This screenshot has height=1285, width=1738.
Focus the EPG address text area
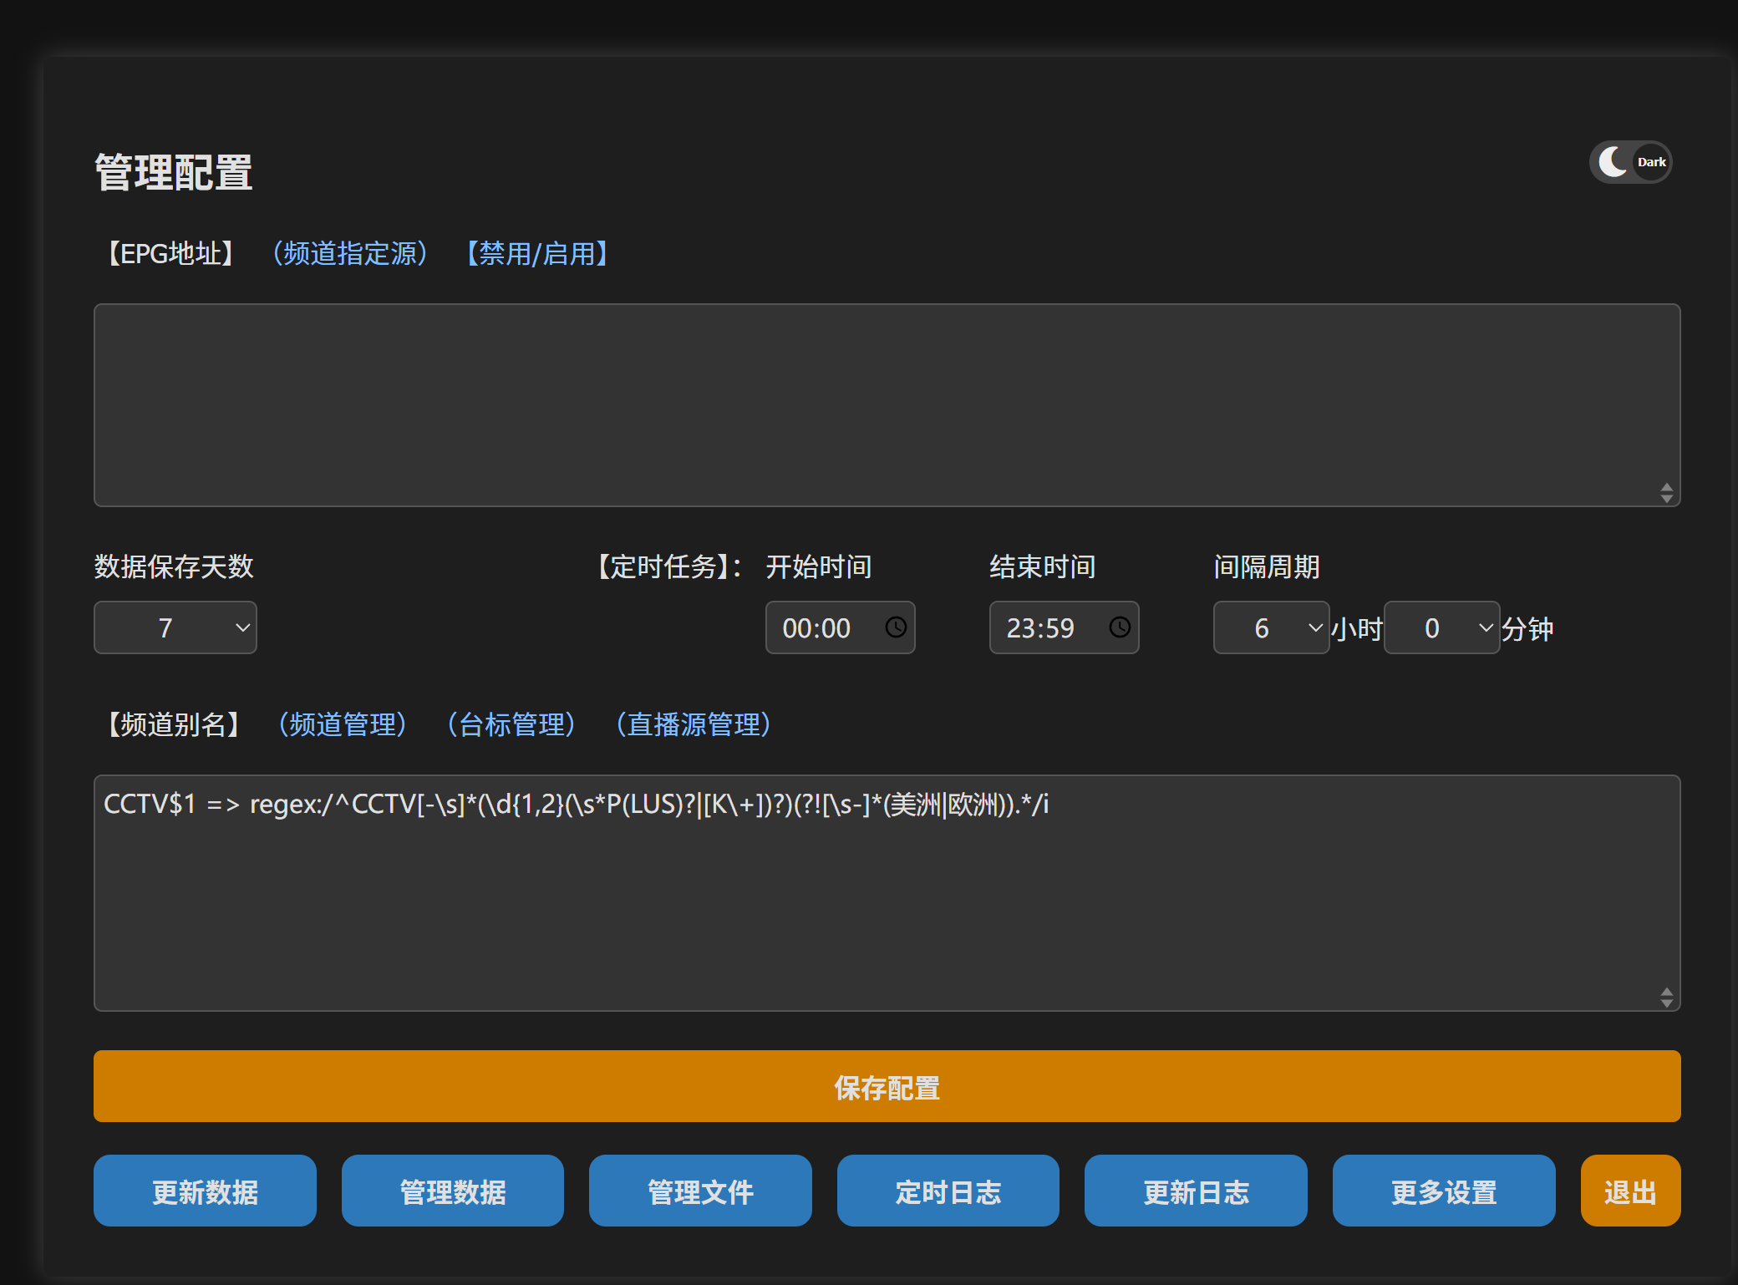pyautogui.click(x=886, y=405)
